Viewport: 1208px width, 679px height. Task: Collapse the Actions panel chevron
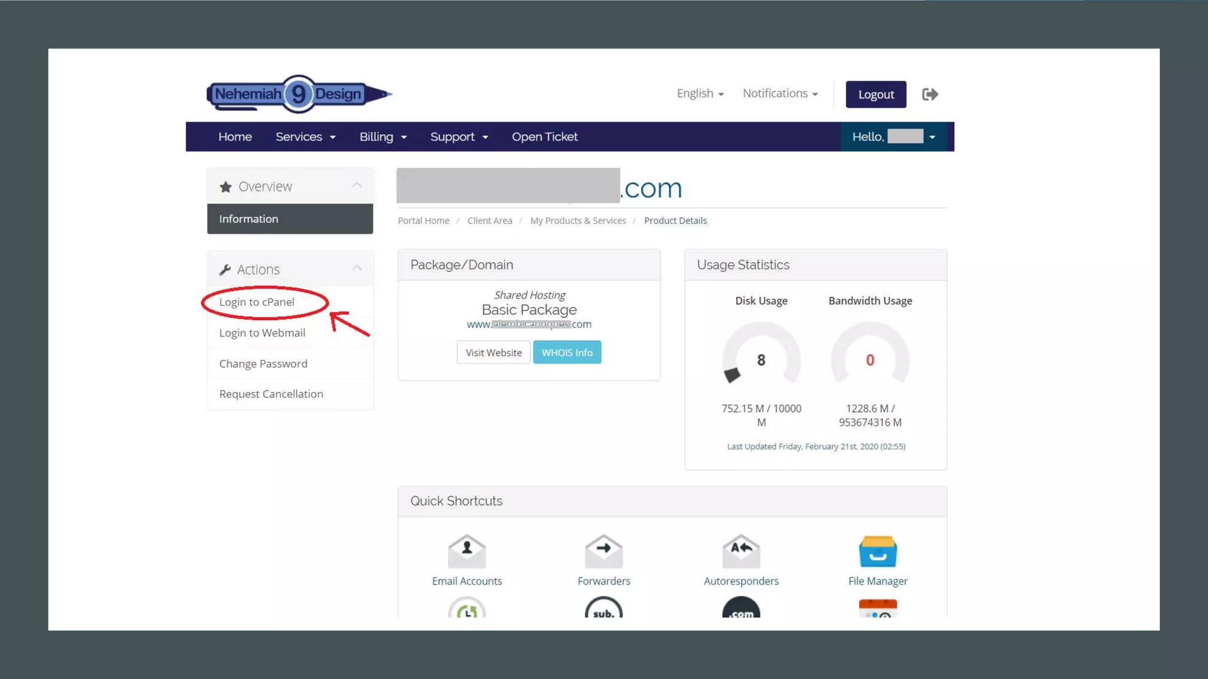click(x=357, y=269)
